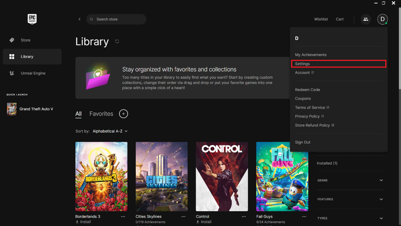The height and width of the screenshot is (226, 401).
Task: Click the Search store input field
Action: coord(116,19)
